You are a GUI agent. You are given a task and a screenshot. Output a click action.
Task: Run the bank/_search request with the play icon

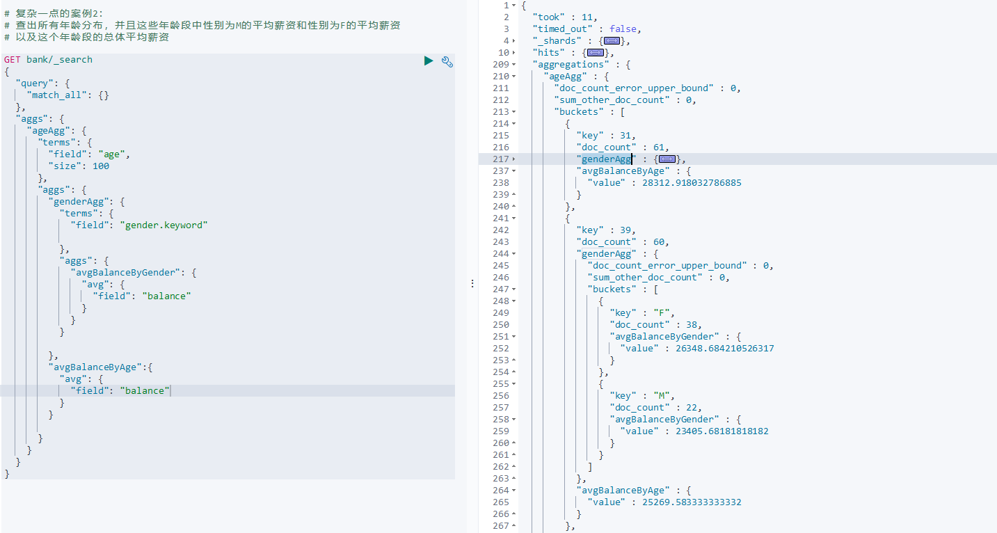(x=429, y=61)
